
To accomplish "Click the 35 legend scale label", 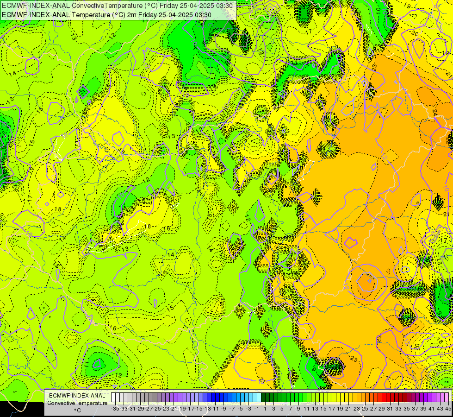I will click(x=406, y=409).
